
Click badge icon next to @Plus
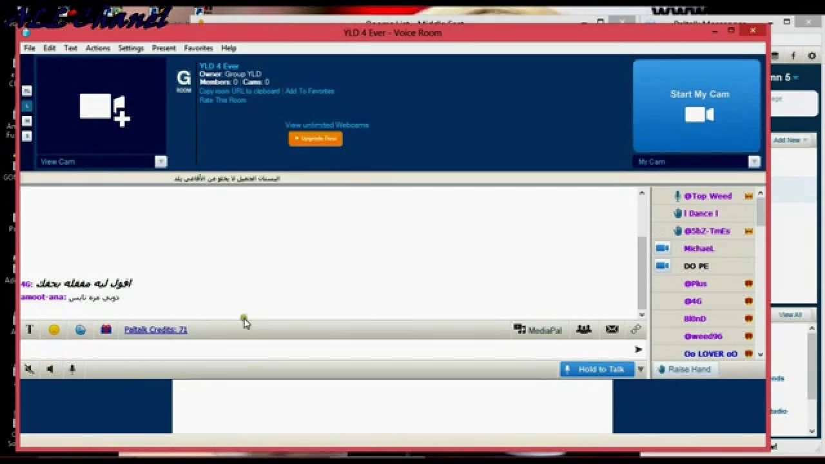click(x=749, y=284)
